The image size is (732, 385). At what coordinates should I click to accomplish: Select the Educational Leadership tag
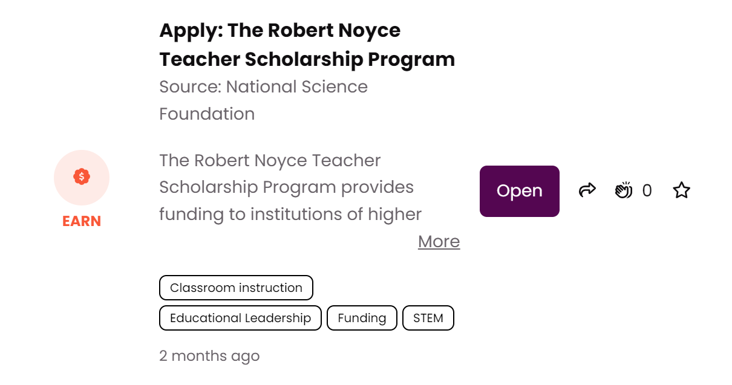(240, 318)
